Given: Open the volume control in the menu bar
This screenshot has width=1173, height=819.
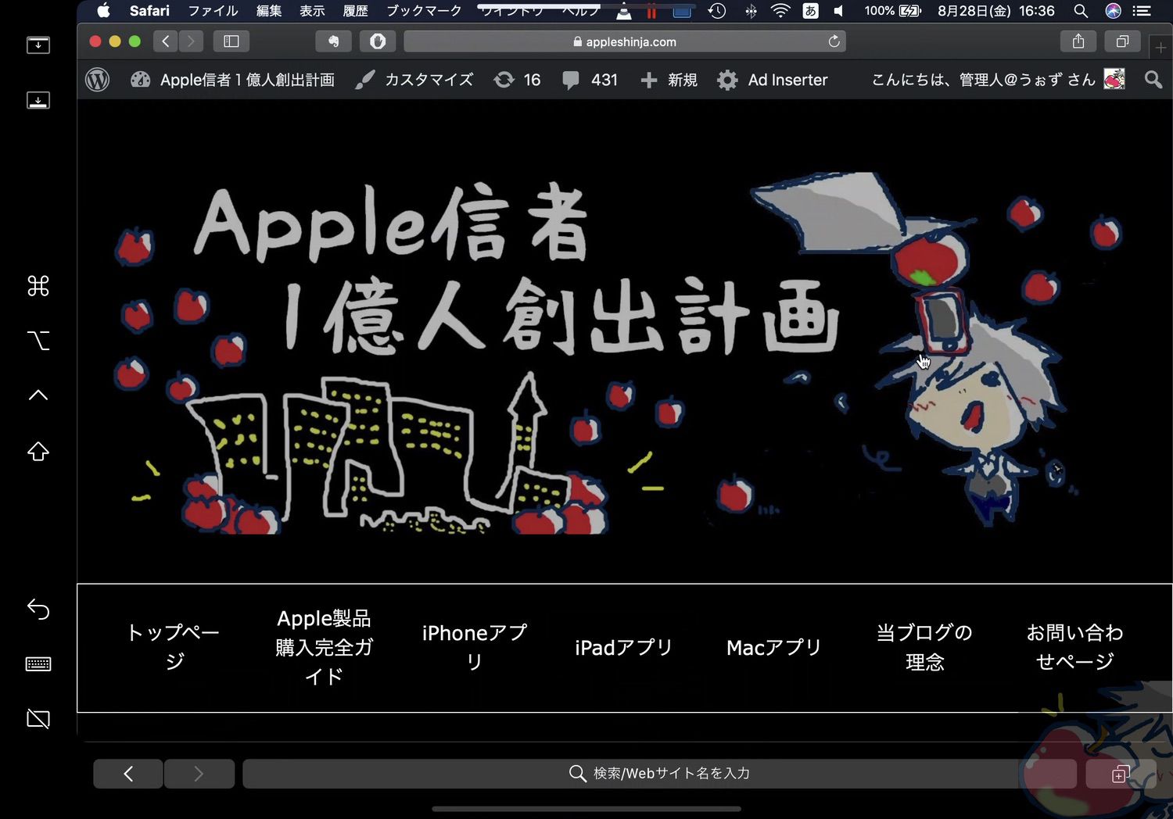Looking at the screenshot, I should point(838,11).
